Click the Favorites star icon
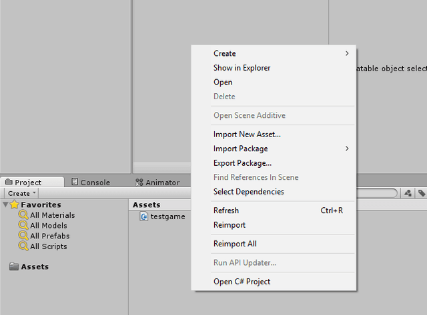This screenshot has width=427, height=315. click(14, 204)
